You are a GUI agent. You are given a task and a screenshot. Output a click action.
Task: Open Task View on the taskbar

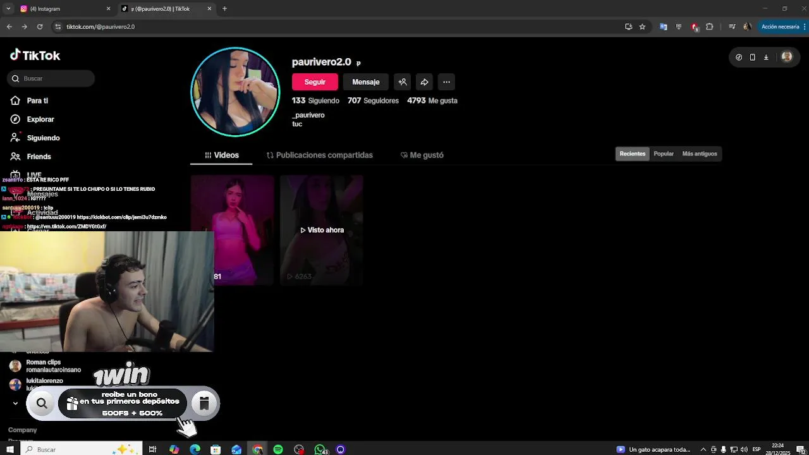click(152, 449)
